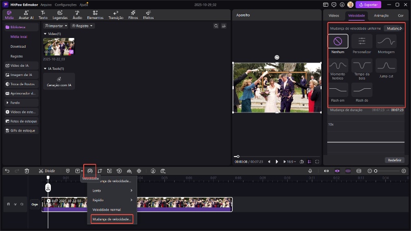Viewport: 411px width, 231px height.
Task: Click the crop tool icon in timeline toolbar
Action: (100, 170)
